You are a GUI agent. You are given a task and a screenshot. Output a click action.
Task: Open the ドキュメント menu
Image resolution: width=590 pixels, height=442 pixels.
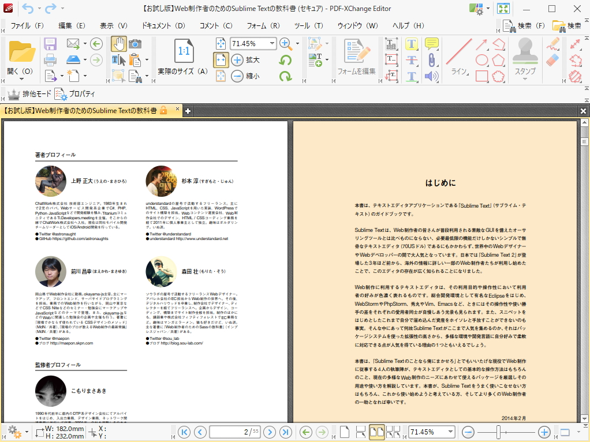coord(163,25)
